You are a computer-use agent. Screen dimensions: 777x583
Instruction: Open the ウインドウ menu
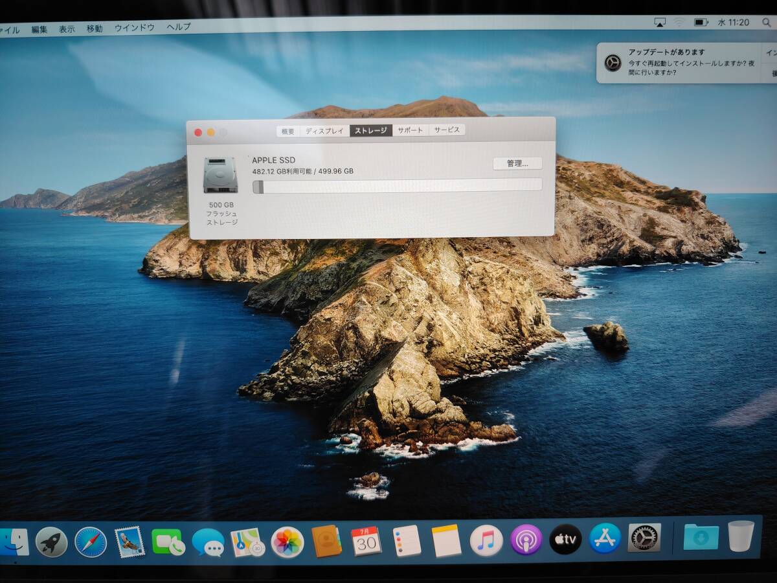(134, 28)
